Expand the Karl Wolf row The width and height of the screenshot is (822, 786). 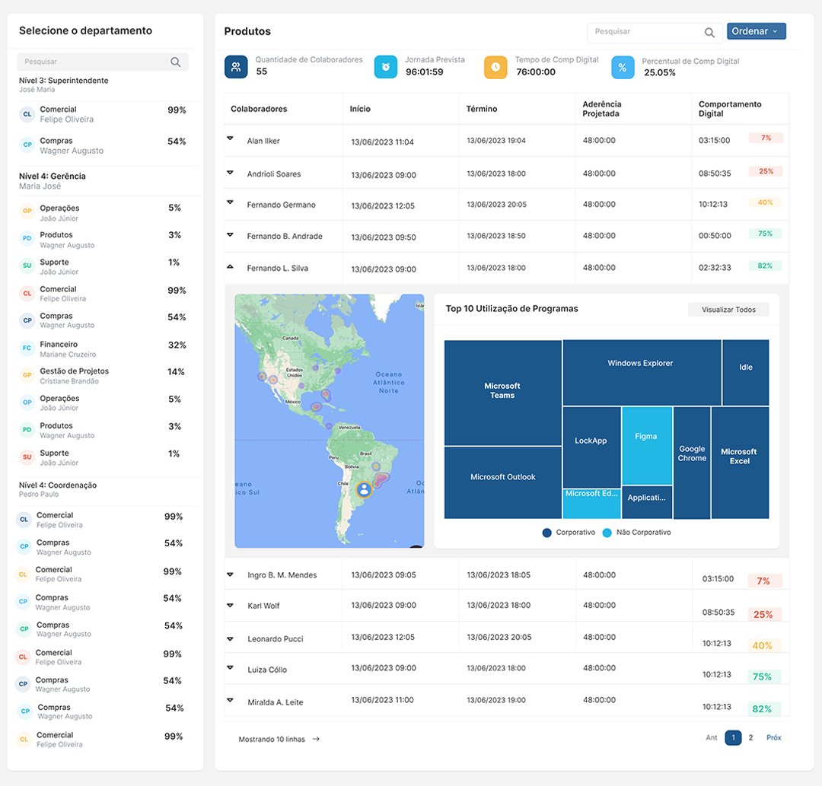tap(230, 605)
